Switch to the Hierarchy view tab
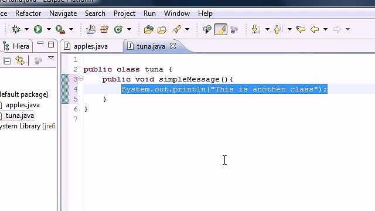375x211 pixels. [16, 46]
